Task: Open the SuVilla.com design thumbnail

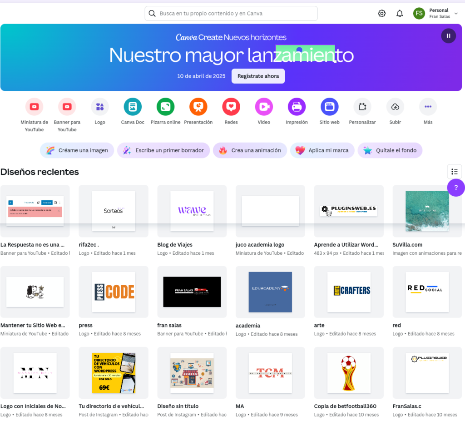Action: pyautogui.click(x=427, y=211)
